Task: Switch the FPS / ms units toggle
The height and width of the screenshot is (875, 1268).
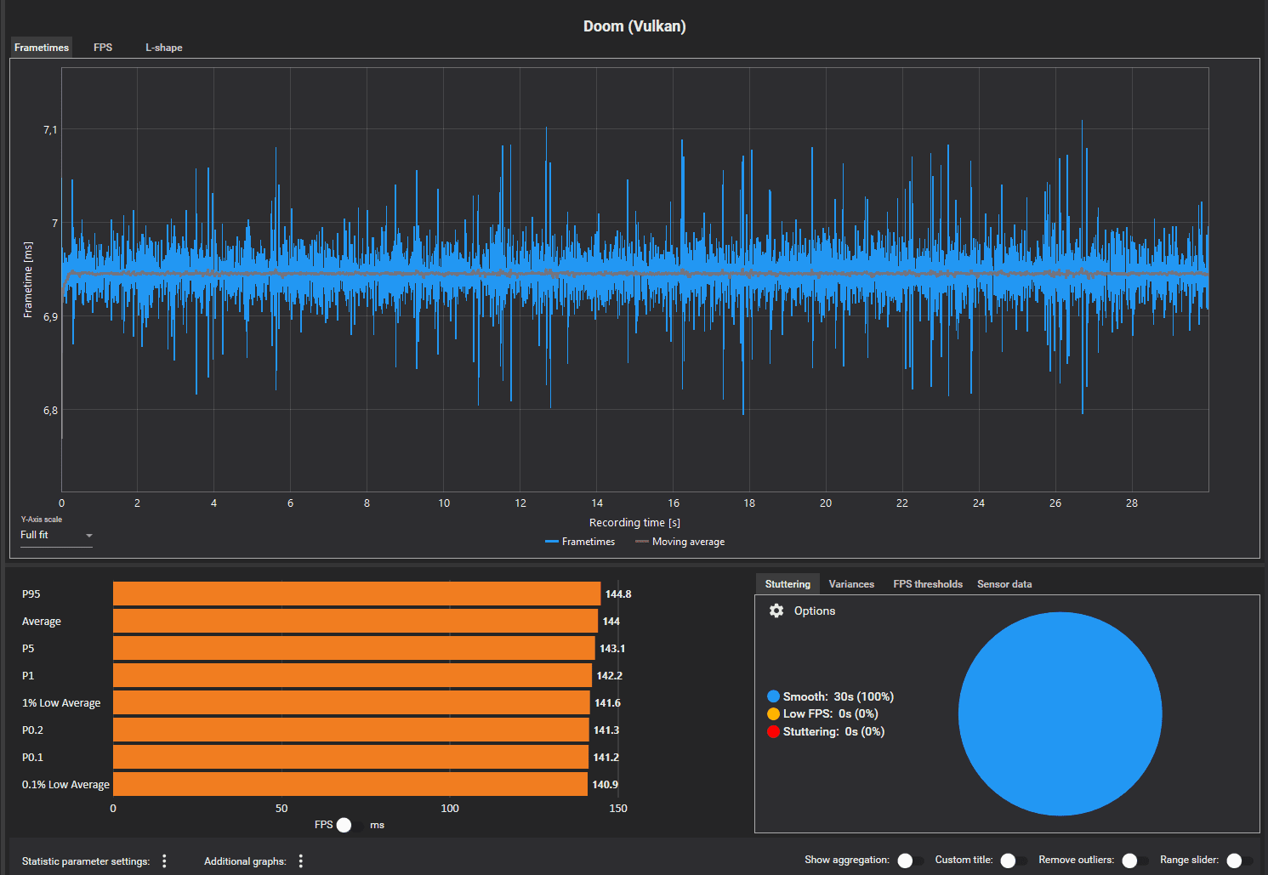Action: click(350, 825)
